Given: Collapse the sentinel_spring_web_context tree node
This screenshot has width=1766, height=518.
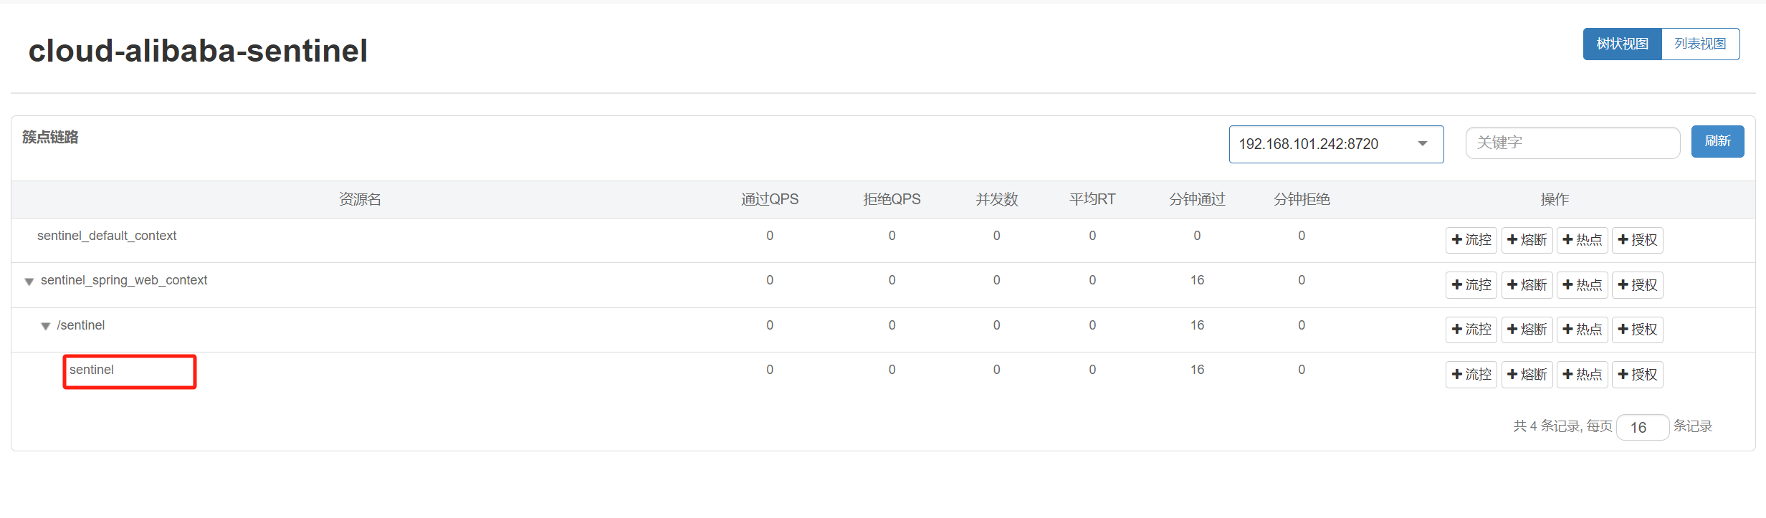Looking at the screenshot, I should pos(29,281).
